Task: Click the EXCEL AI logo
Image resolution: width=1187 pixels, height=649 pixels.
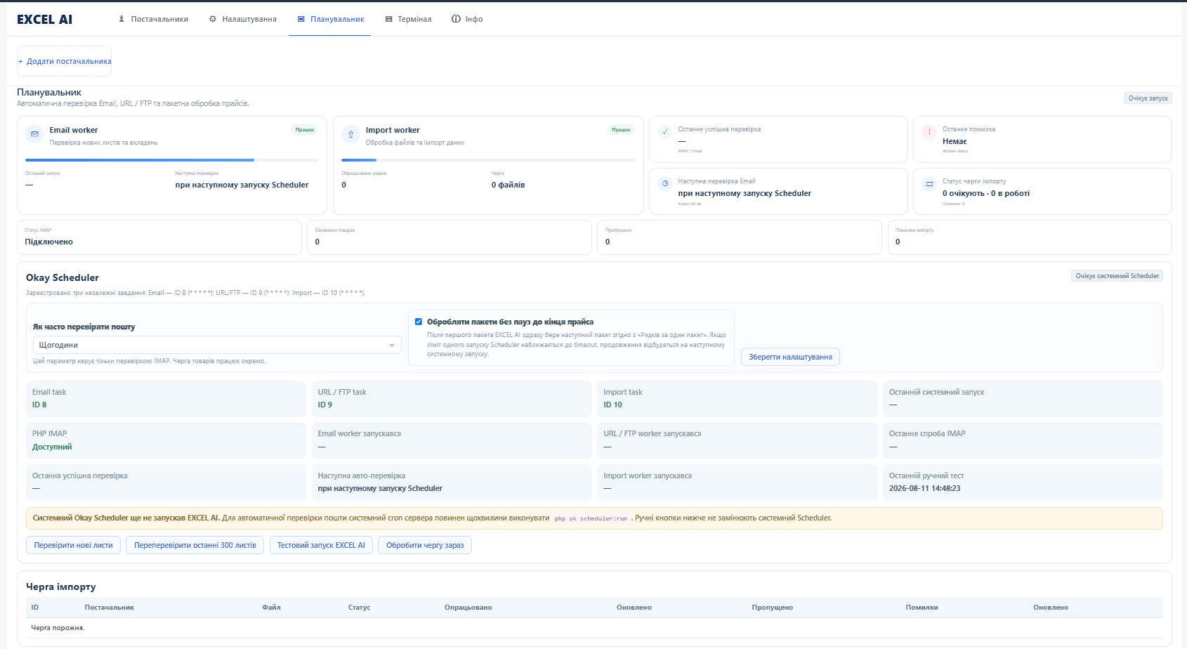Action: (44, 20)
